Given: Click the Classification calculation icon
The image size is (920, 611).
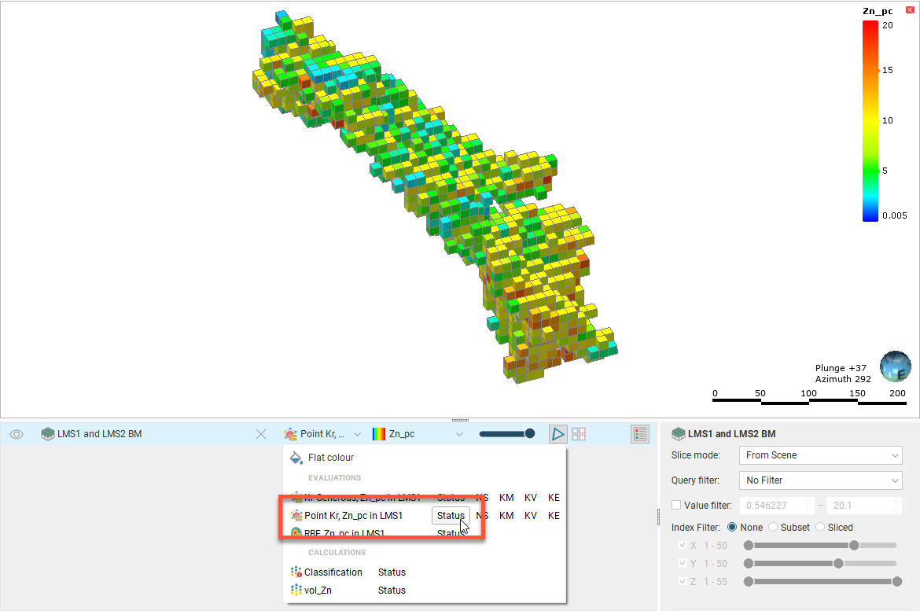Looking at the screenshot, I should pos(296,572).
